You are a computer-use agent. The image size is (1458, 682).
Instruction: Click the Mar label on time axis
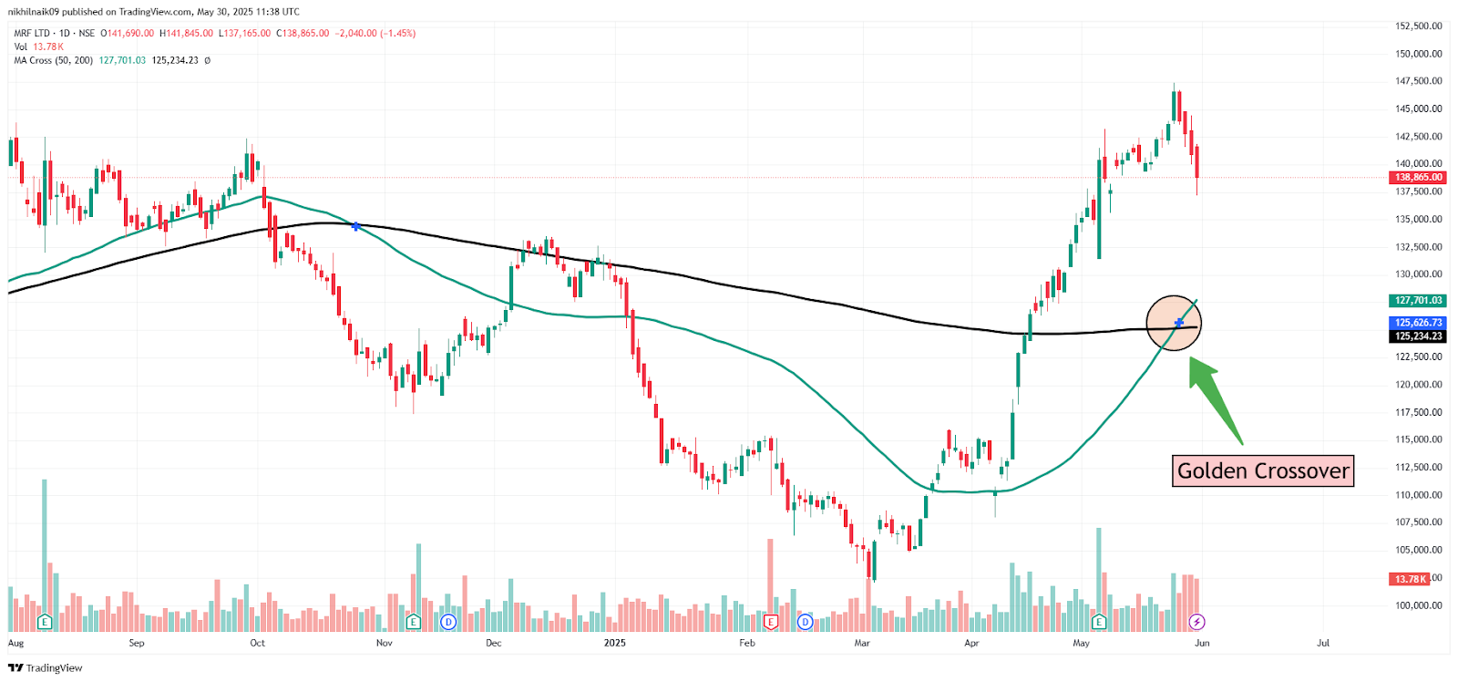tap(862, 643)
